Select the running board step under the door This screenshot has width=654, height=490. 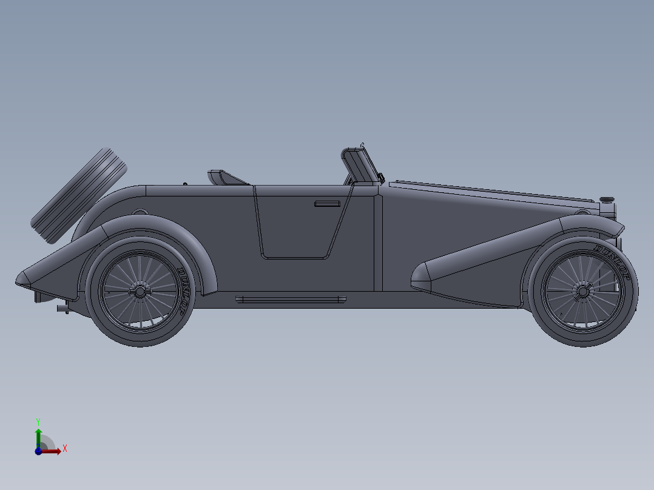tap(291, 299)
